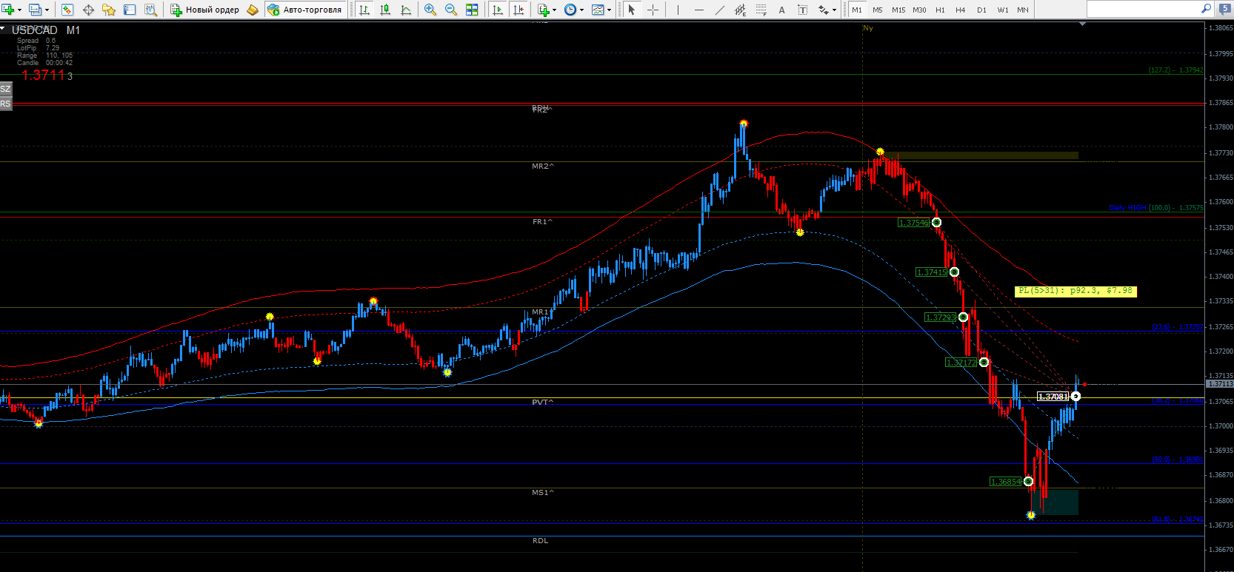The height and width of the screenshot is (572, 1234).
Task: Click the chart shift triangle marker
Action: coord(1082,24)
